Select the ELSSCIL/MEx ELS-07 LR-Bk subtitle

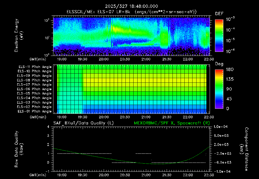[x=132, y=12]
